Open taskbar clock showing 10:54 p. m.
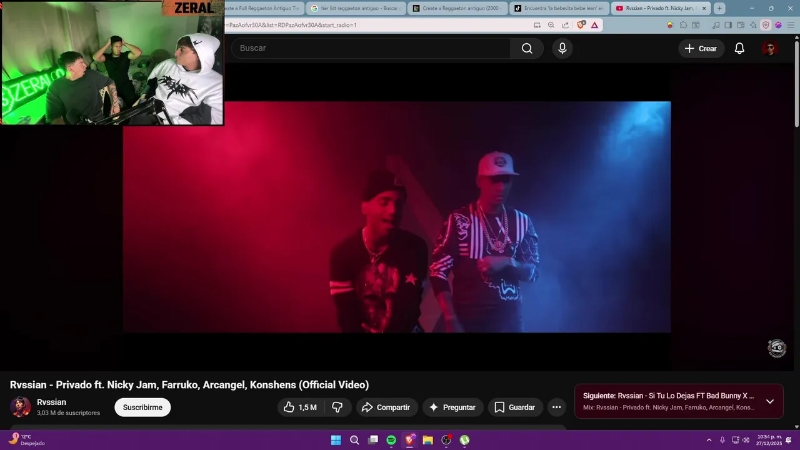The image size is (800, 450). click(769, 440)
